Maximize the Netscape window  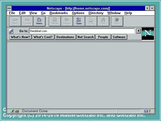[152, 8]
